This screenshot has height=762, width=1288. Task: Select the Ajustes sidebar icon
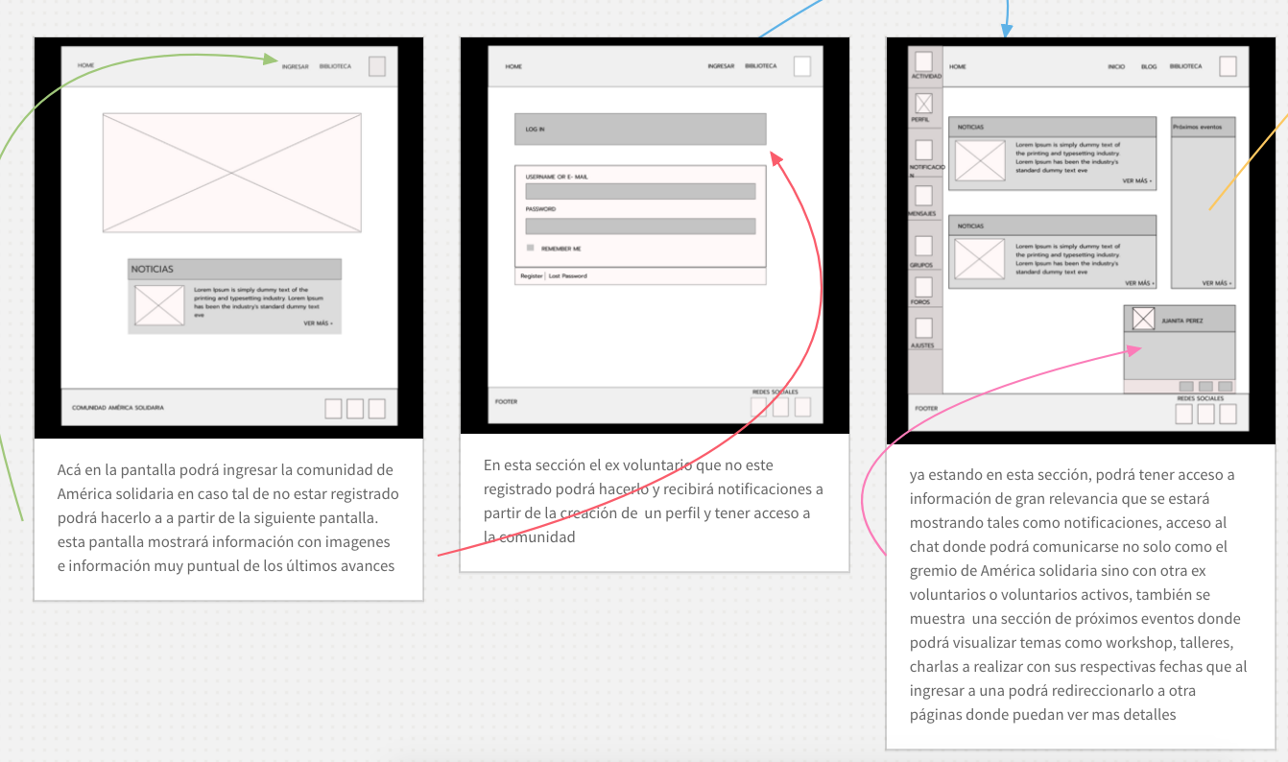(x=923, y=328)
